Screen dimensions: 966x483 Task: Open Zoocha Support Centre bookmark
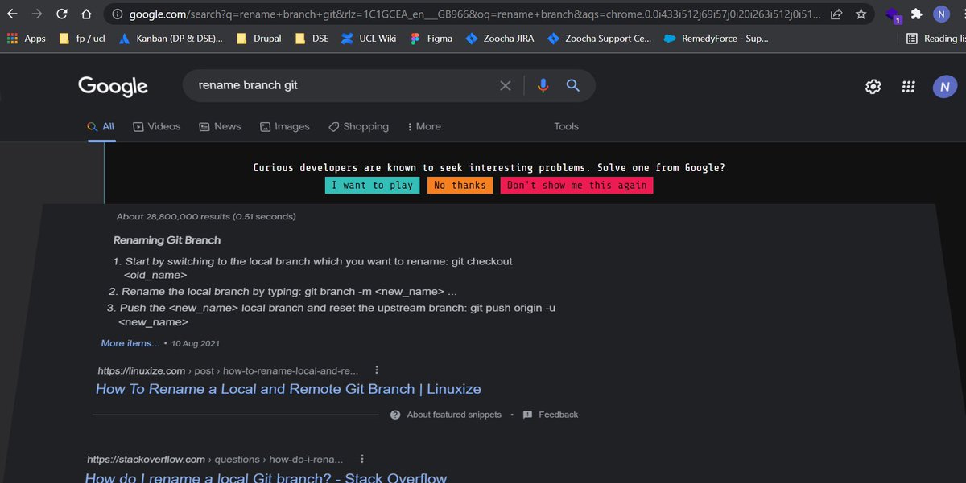point(599,38)
